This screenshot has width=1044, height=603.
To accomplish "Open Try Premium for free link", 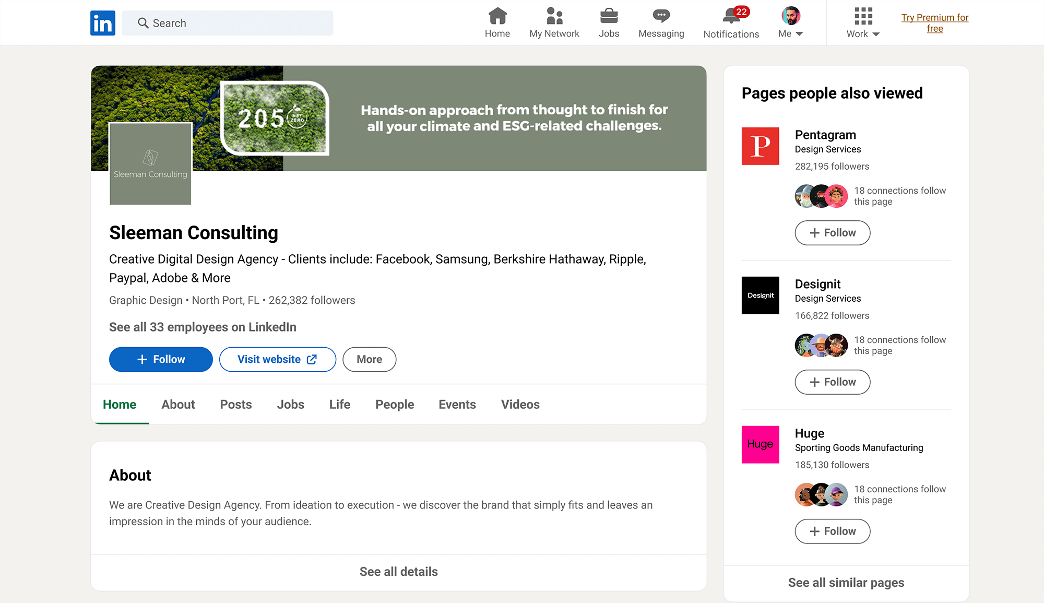I will click(934, 22).
